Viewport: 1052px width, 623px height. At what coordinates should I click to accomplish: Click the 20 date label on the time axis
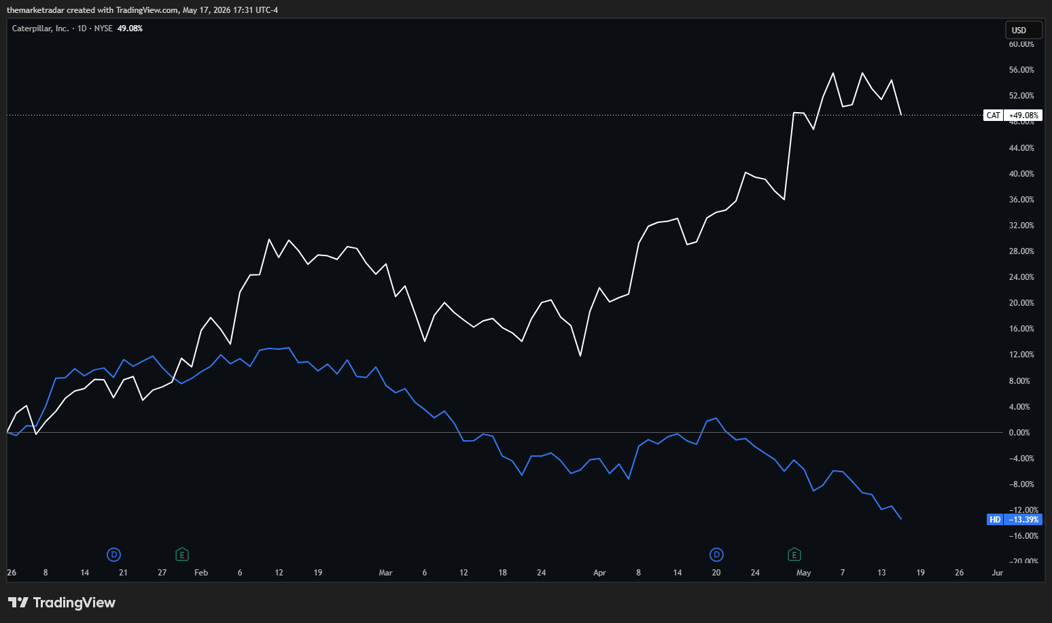(x=716, y=573)
